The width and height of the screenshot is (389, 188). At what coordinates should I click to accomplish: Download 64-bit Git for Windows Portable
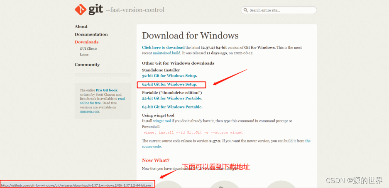click(172, 107)
